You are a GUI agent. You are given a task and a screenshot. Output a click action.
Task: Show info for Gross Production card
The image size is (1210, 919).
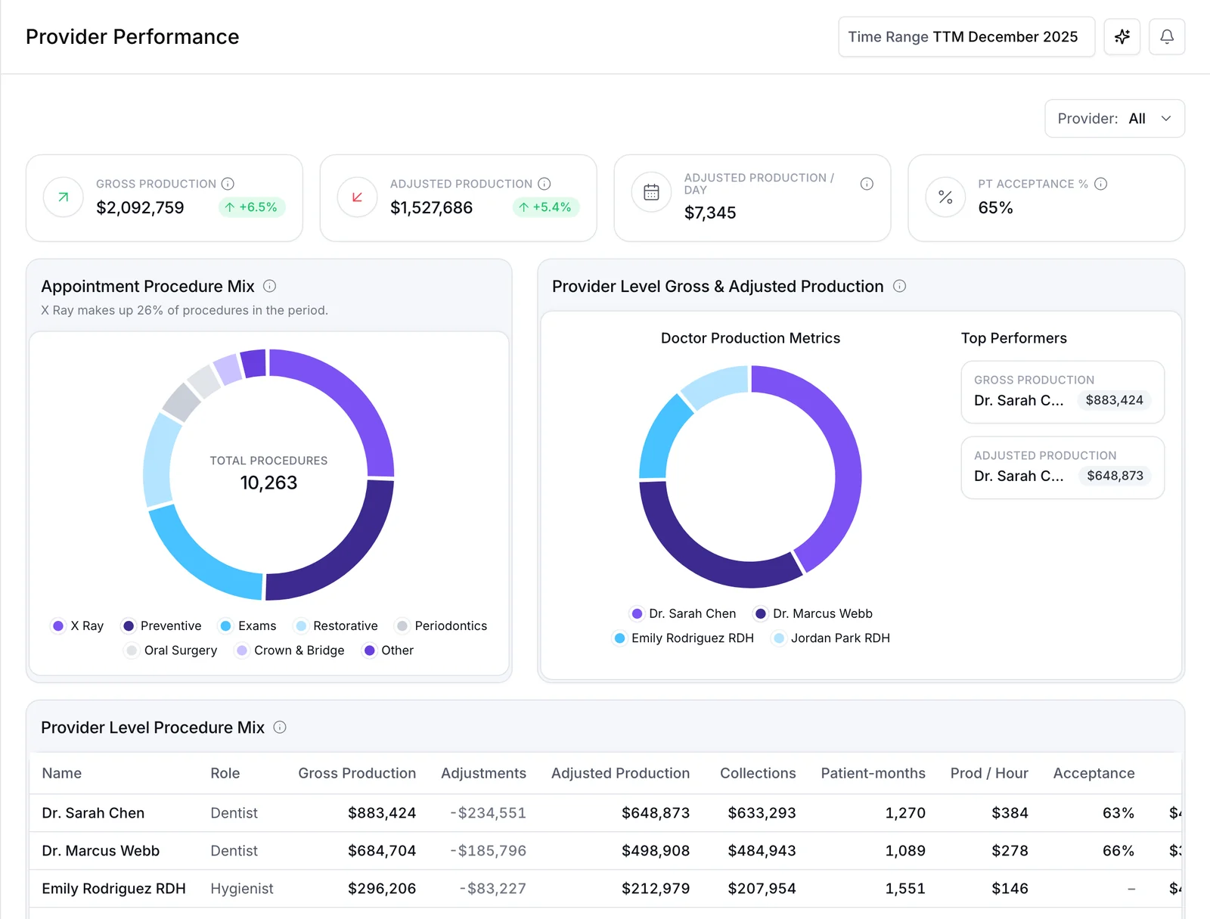coord(228,184)
